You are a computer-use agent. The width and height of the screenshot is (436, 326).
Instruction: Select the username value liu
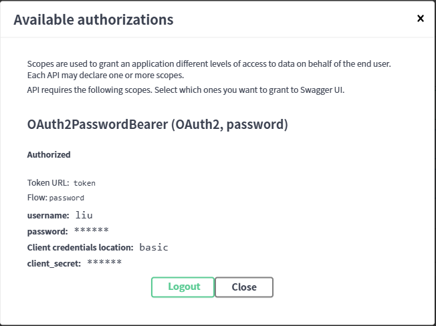84,215
